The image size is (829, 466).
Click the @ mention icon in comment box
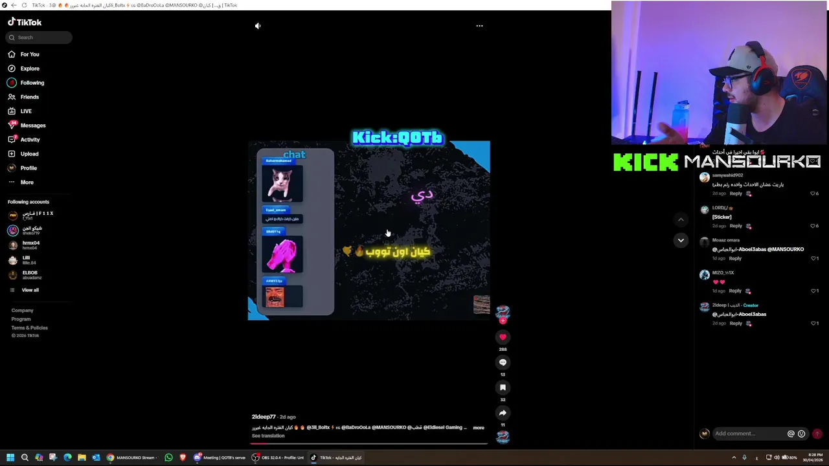(791, 434)
